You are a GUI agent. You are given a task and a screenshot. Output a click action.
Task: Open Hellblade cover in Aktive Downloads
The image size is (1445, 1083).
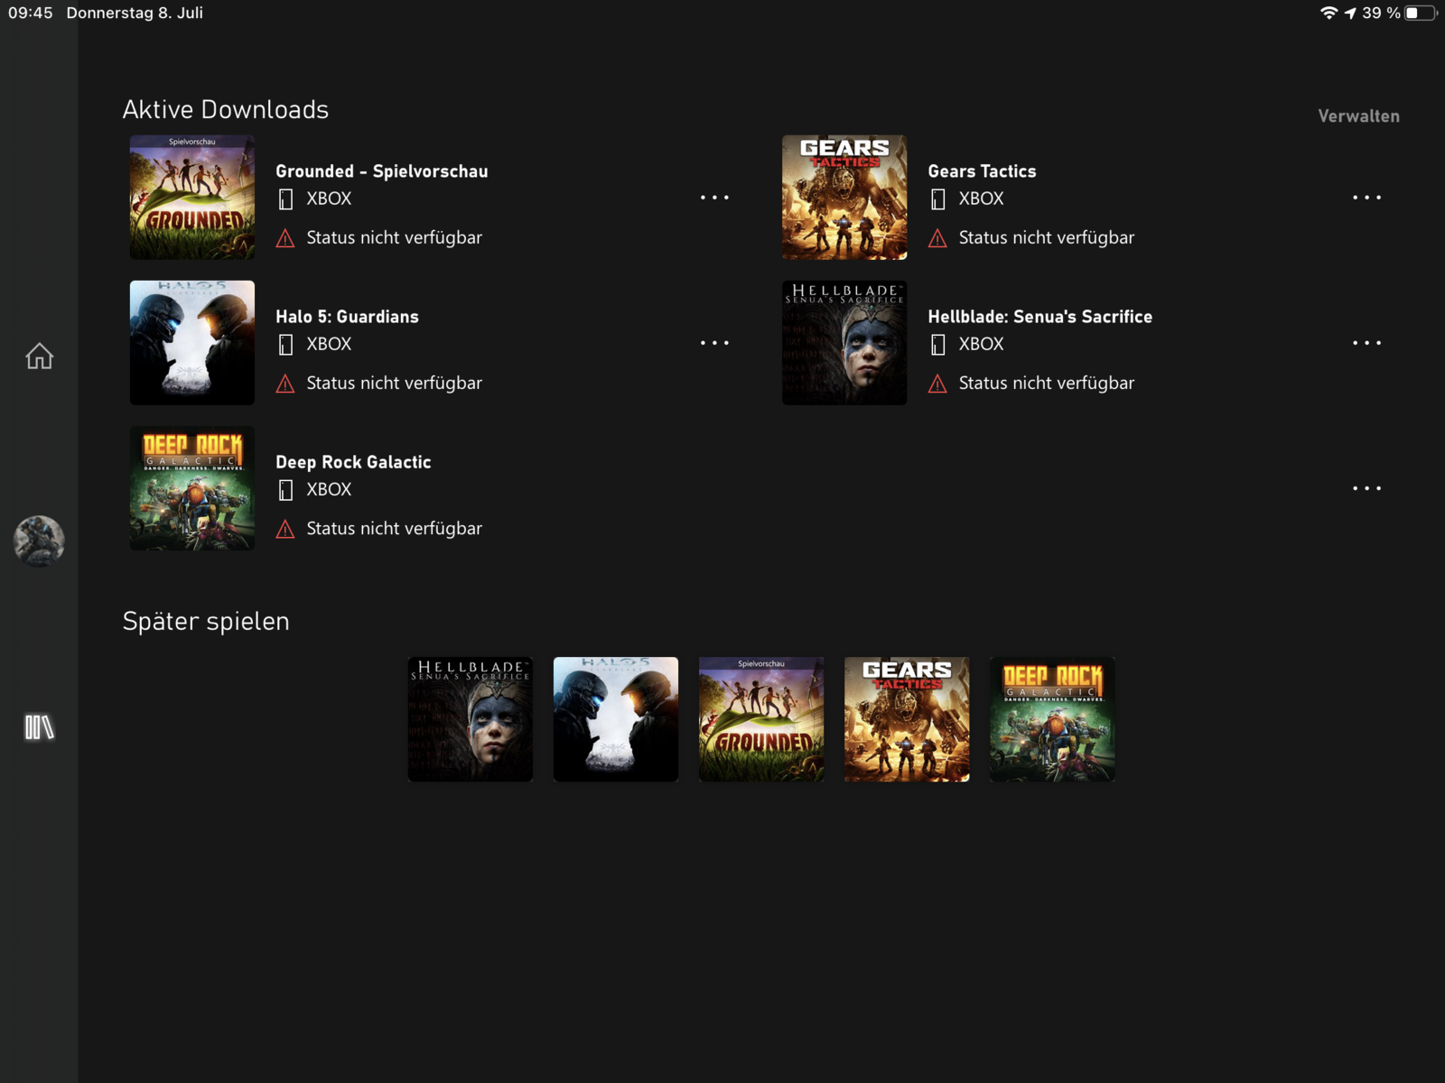[x=844, y=343]
